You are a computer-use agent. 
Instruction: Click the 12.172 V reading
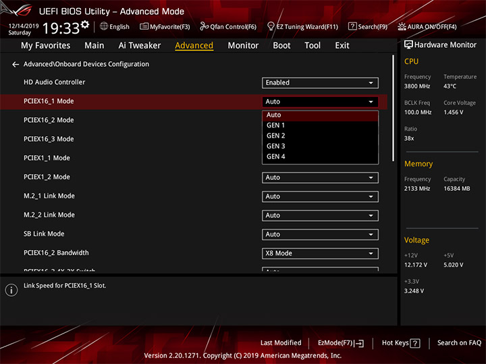pyautogui.click(x=416, y=265)
